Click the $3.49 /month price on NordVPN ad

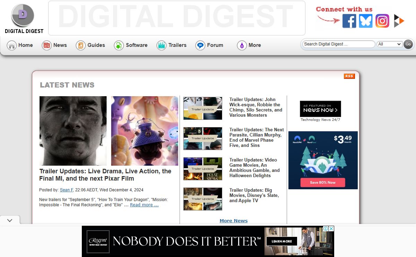tap(343, 139)
